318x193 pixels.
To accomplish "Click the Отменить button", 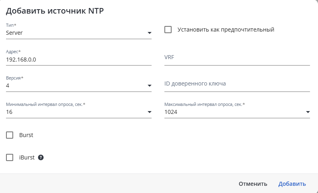I will point(253,184).
